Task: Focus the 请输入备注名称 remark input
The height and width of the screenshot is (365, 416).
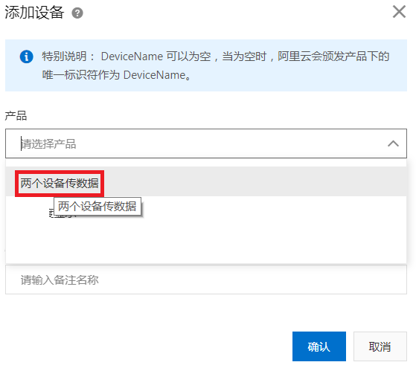Action: [x=206, y=280]
